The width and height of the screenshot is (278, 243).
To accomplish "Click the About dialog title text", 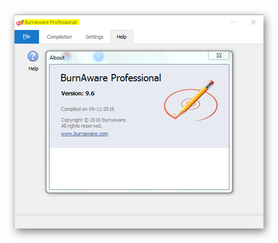I will pyautogui.click(x=57, y=58).
